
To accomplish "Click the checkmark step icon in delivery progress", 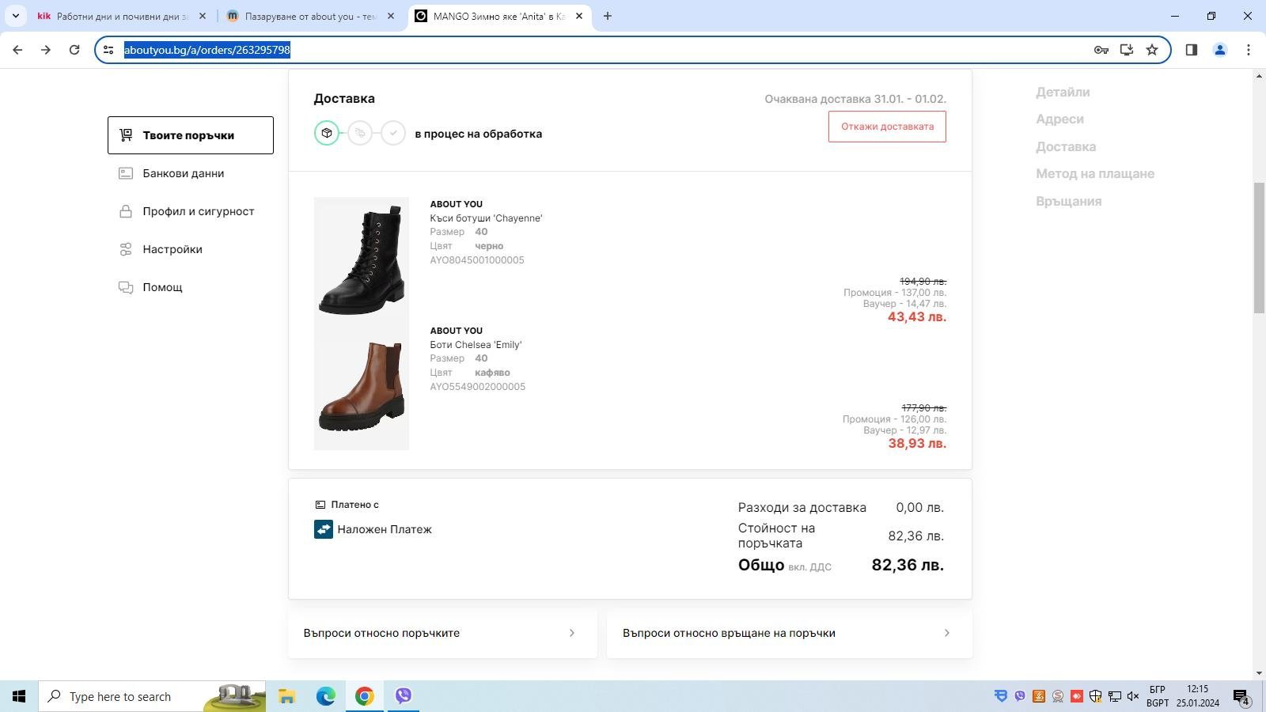I will (393, 133).
